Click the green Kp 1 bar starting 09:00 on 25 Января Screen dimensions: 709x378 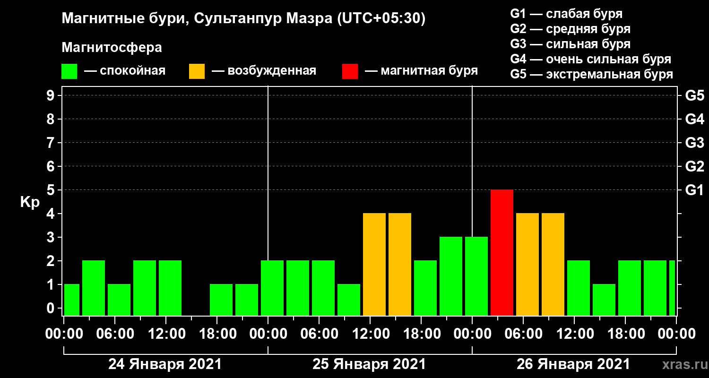(x=349, y=300)
